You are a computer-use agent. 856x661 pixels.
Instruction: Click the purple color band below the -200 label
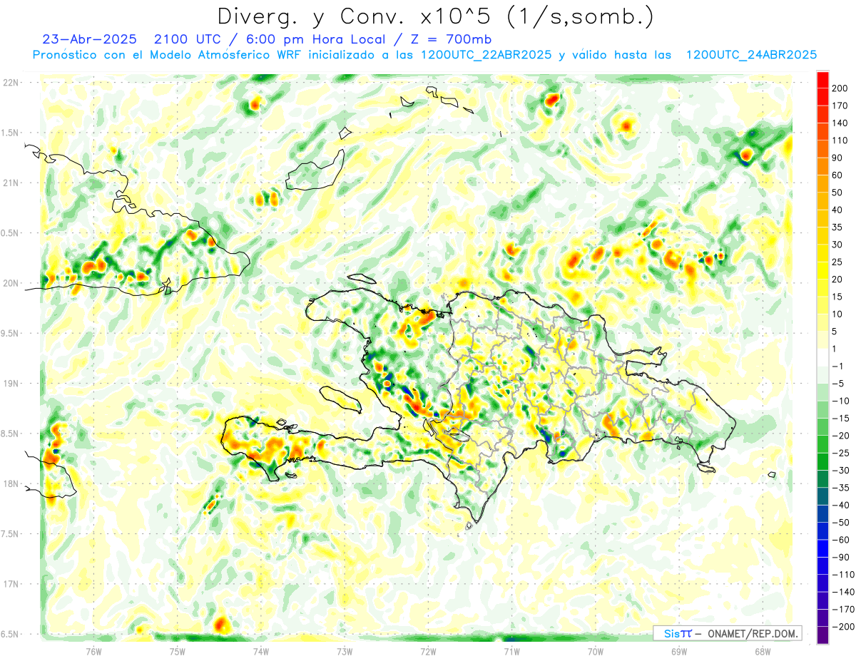(822, 635)
